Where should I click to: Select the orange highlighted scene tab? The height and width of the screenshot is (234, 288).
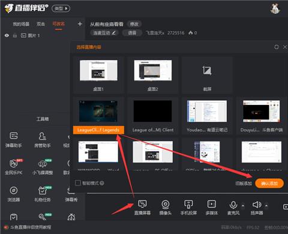tap(59, 24)
